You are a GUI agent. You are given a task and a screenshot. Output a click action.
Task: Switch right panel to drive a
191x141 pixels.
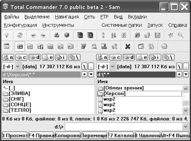(x=102, y=57)
